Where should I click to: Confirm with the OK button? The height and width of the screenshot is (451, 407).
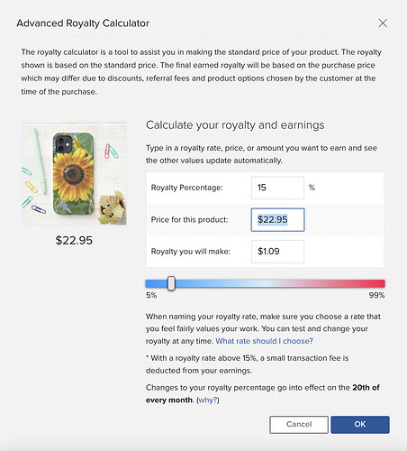pyautogui.click(x=360, y=425)
